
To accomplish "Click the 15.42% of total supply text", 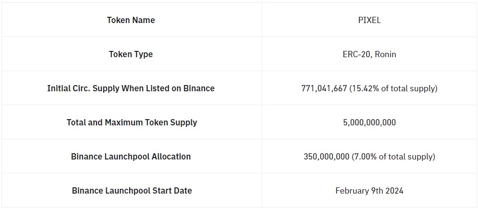I will [393, 88].
